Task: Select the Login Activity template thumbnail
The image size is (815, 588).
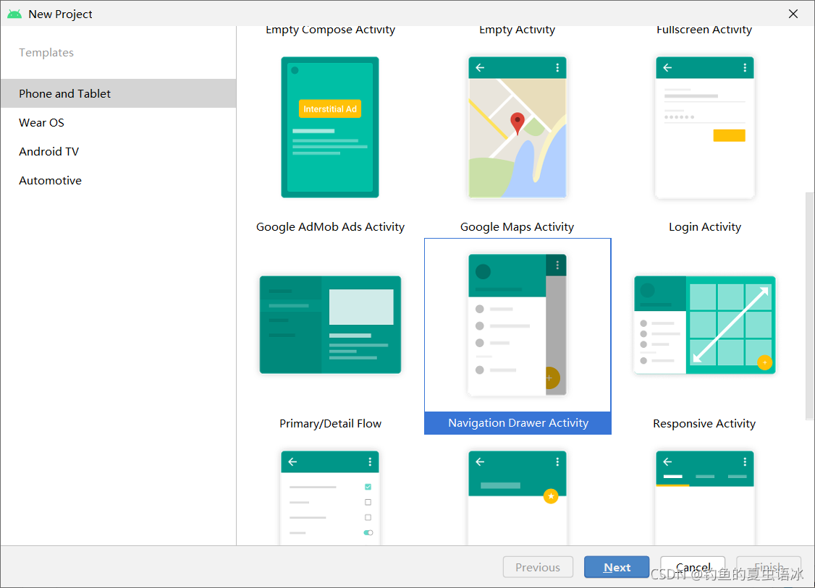Action: (x=704, y=127)
